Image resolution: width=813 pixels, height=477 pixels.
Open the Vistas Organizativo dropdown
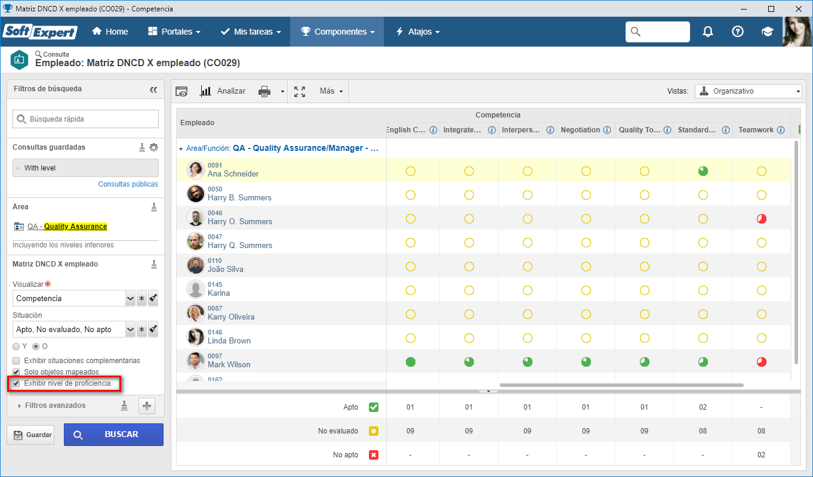click(x=748, y=91)
